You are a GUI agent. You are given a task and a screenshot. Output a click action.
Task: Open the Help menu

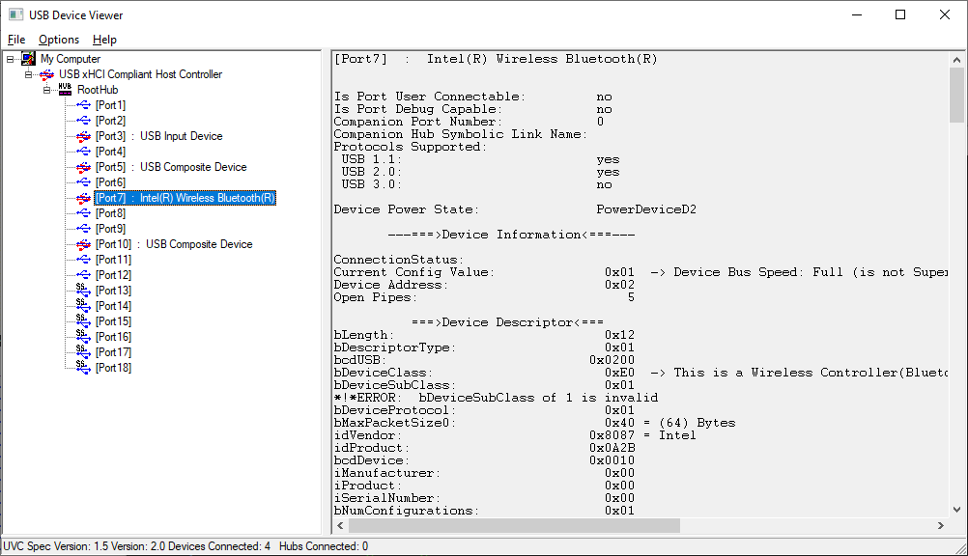[x=104, y=40]
